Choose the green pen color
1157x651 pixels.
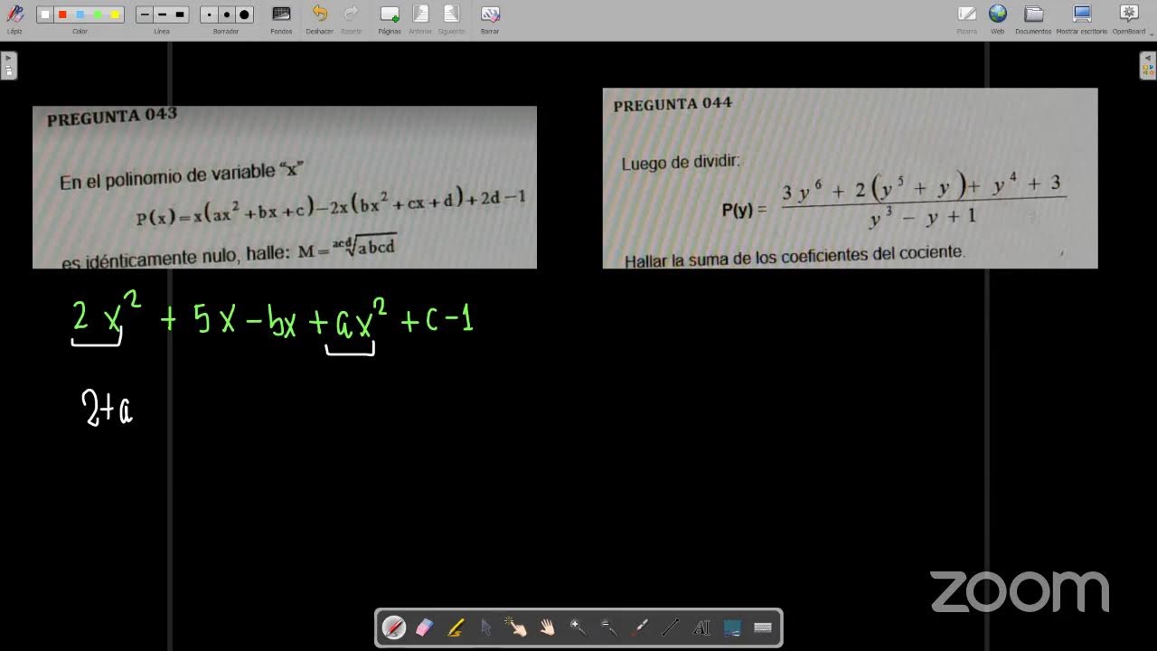[x=98, y=14]
